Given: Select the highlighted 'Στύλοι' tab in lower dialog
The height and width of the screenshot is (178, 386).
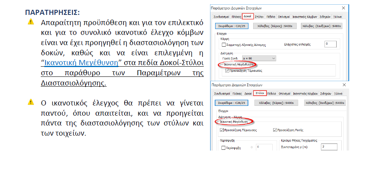Looking at the screenshot, I should tap(259, 94).
